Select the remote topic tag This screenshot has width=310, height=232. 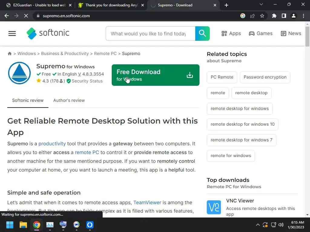click(x=218, y=93)
